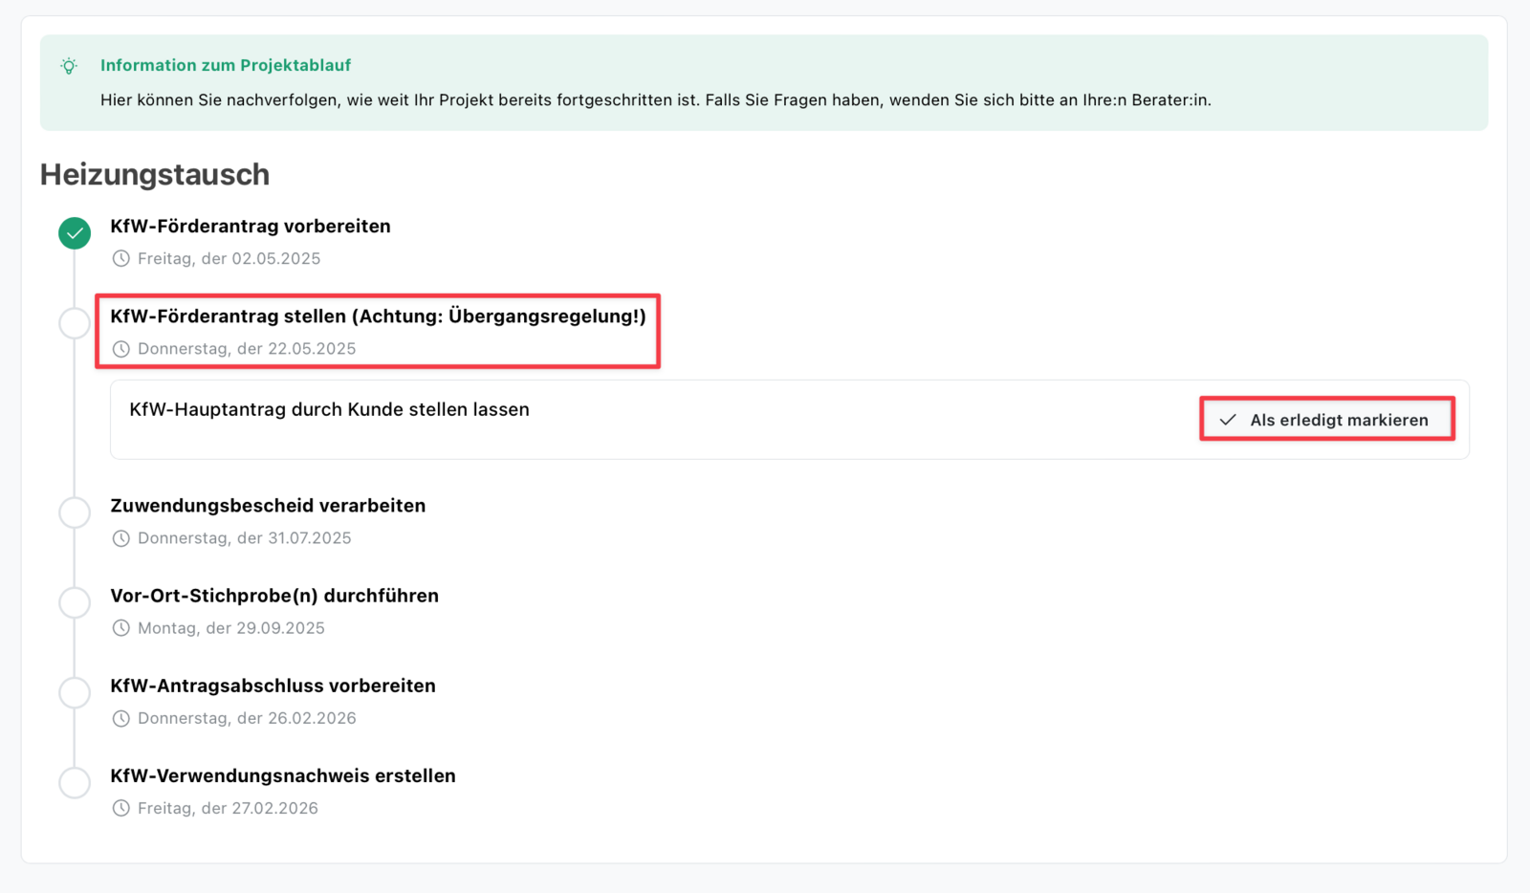Click the step circle for Vor-Ort-Stichprobe(n) durchführen
1530x893 pixels.
coord(75,601)
